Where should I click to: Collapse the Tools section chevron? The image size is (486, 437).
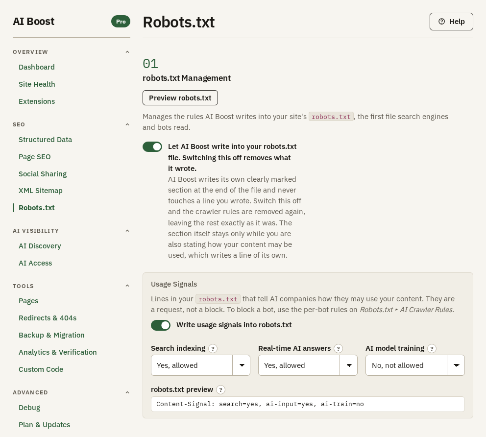click(x=127, y=286)
